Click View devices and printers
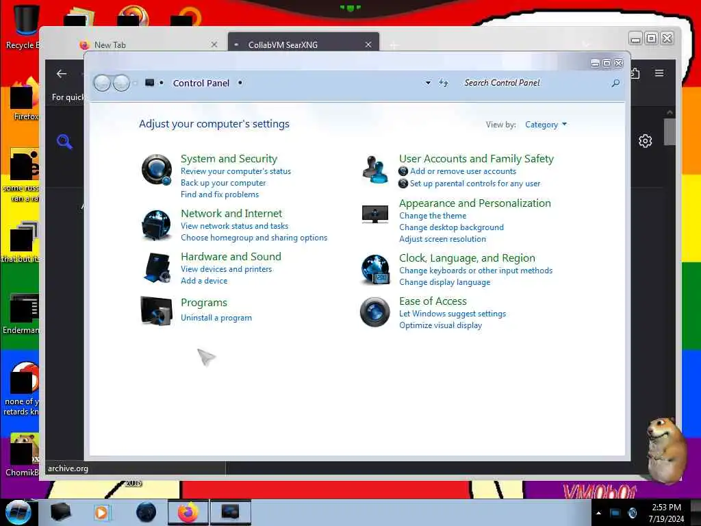The image size is (701, 526). click(226, 269)
